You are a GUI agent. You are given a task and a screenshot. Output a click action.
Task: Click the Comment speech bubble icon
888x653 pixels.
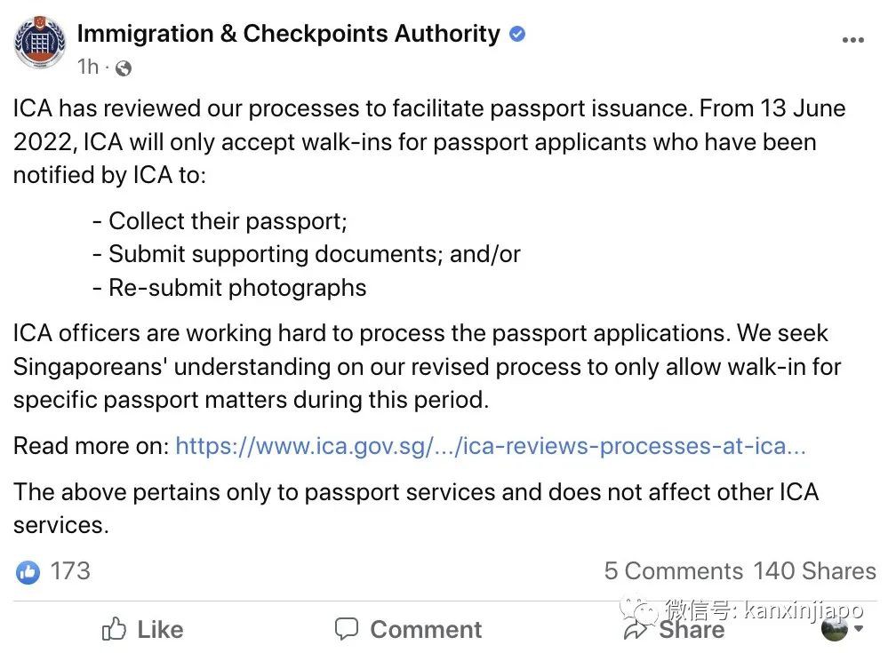pos(347,630)
